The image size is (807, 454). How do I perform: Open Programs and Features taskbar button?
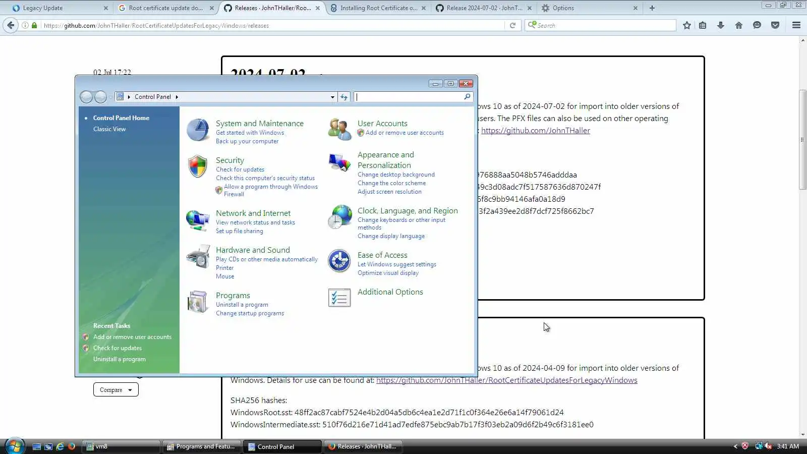tap(201, 446)
